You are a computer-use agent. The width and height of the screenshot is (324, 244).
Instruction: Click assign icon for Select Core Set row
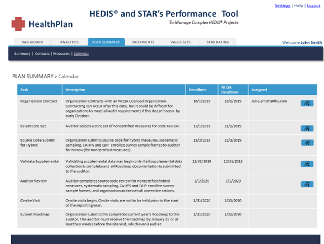tap(307, 128)
